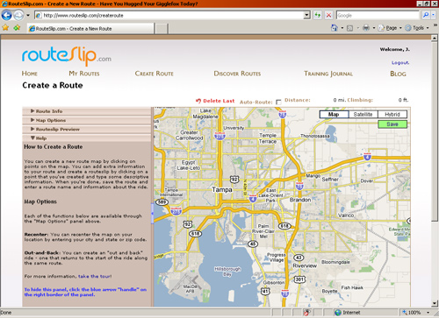This screenshot has width=439, height=318.
Task: Open the Tools toolbar menu
Action: point(417,28)
